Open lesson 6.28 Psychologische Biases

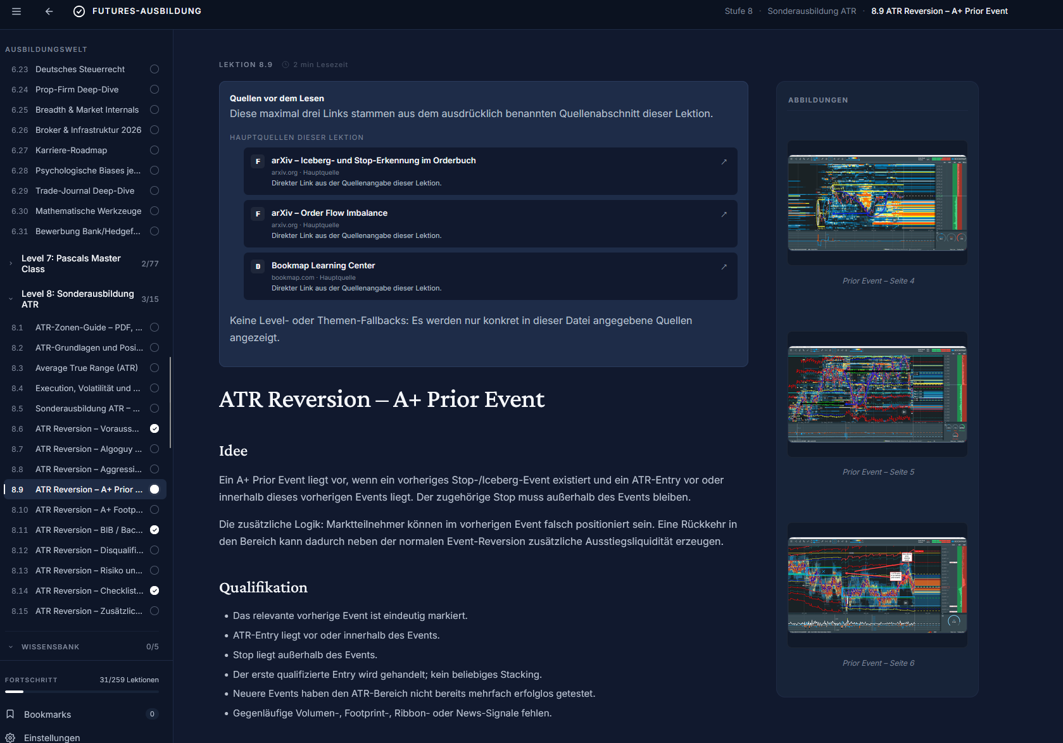(x=85, y=170)
